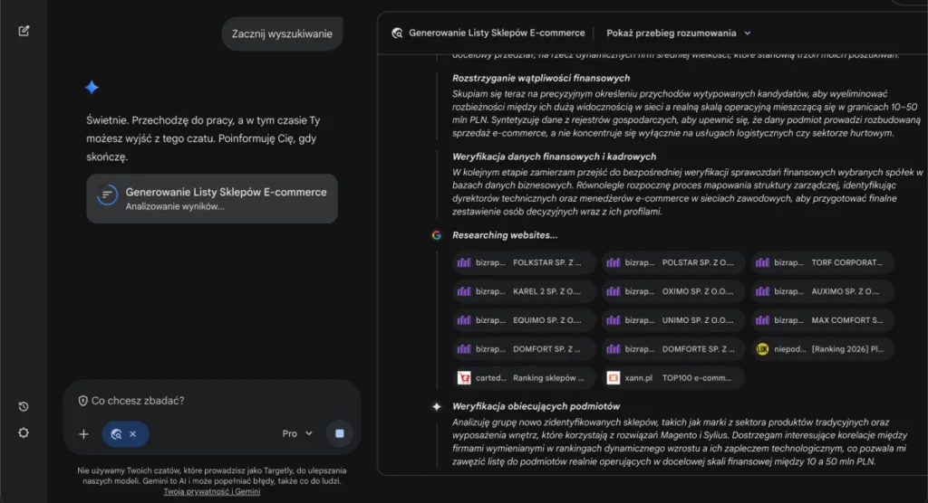Viewport: 928px width, 503px height.
Task: Open the DOMFORTE SP. Z source chip
Action: 673,349
